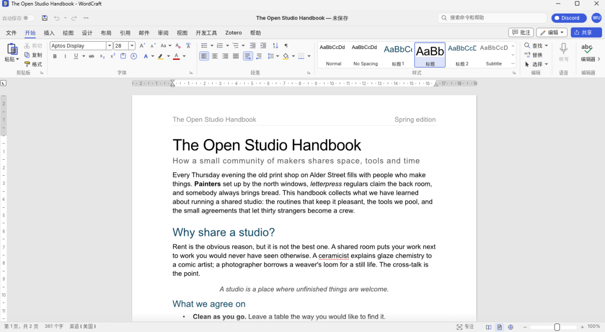Apply superscript formatting
605x332 pixels.
(x=113, y=56)
